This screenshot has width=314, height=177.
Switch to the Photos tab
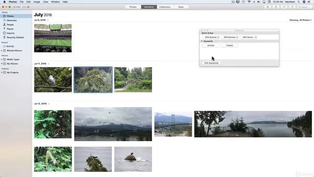133,7
